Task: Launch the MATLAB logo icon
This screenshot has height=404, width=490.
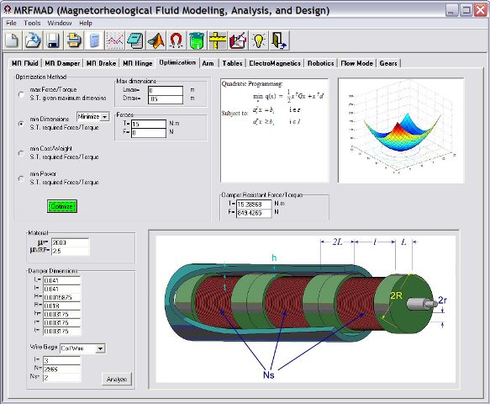Action: (x=156, y=40)
